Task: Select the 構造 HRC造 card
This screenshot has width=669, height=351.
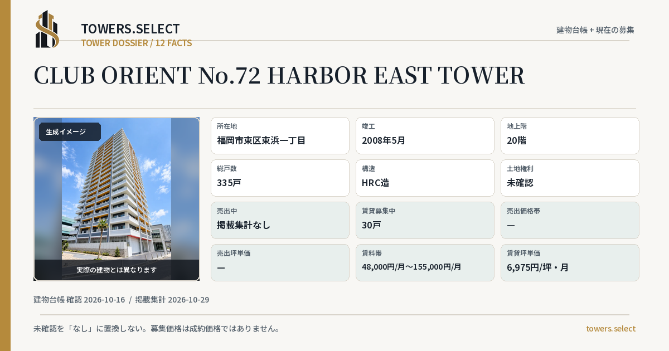Action: 425,178
